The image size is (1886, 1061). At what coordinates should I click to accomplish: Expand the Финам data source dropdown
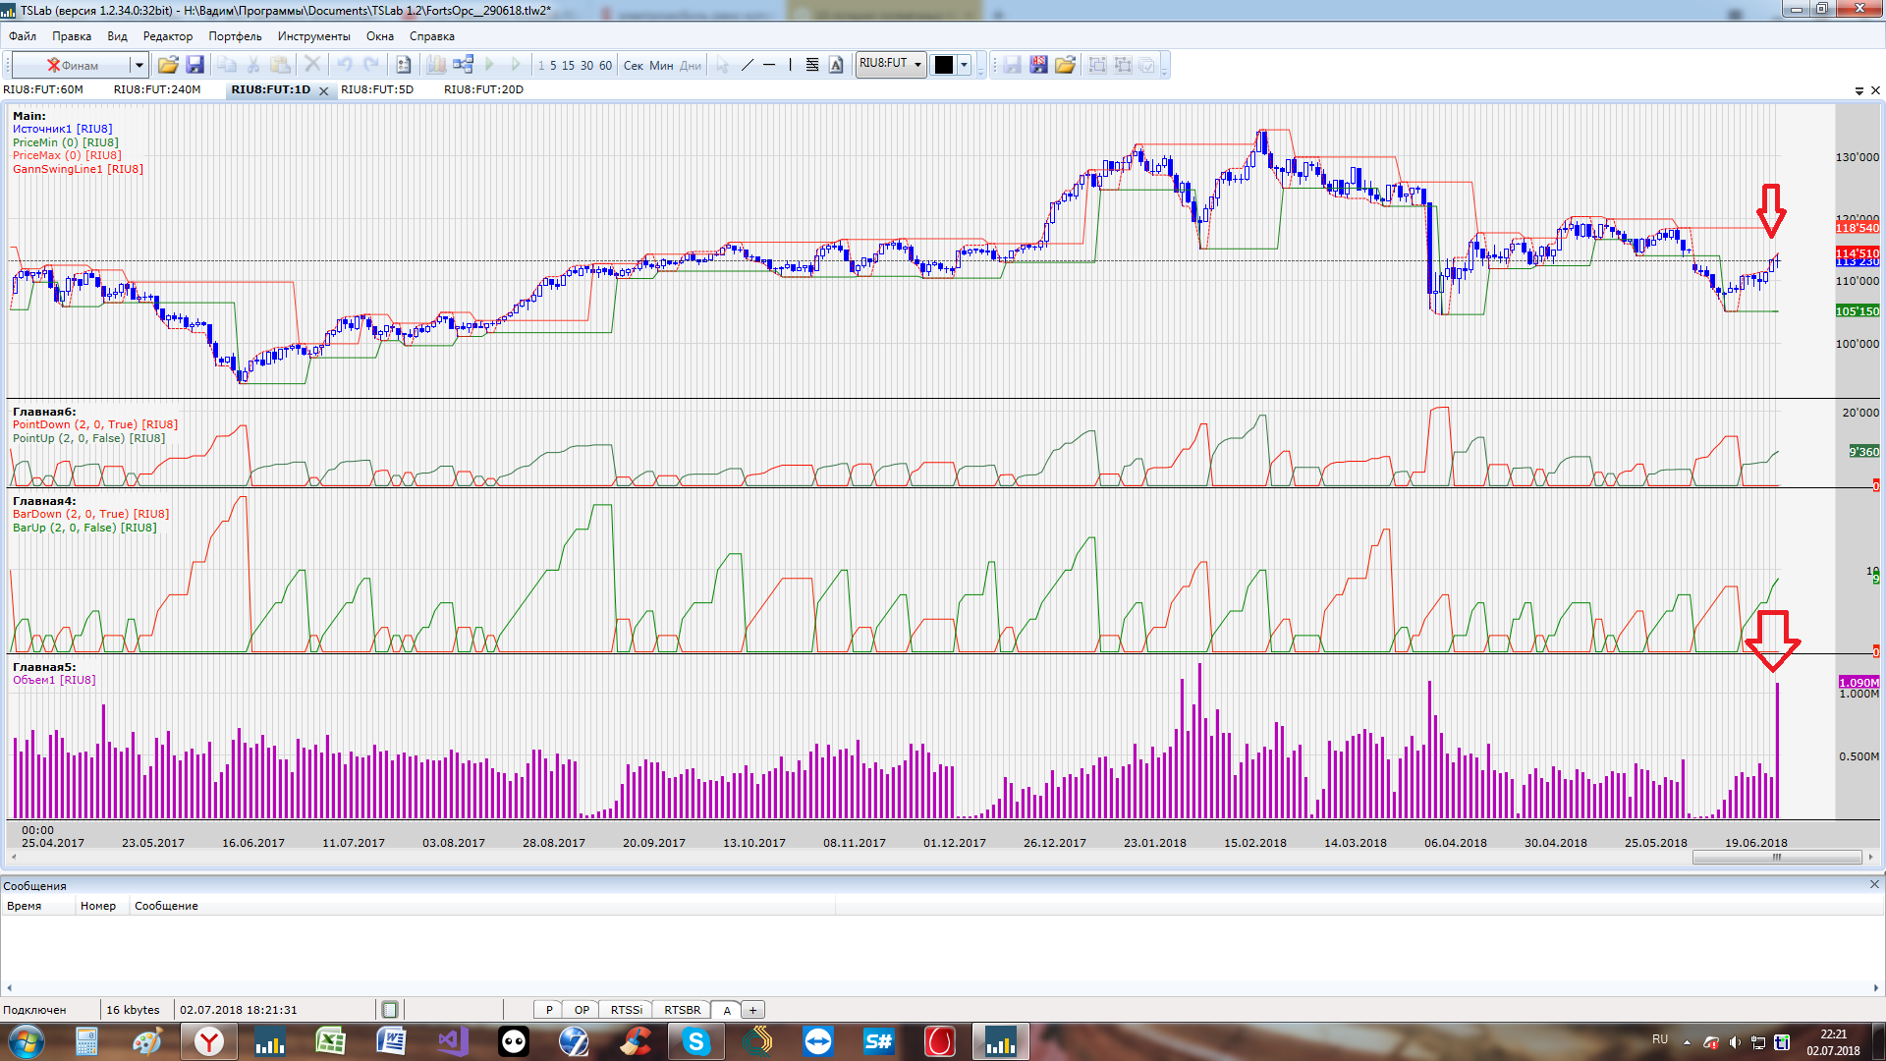click(x=139, y=66)
